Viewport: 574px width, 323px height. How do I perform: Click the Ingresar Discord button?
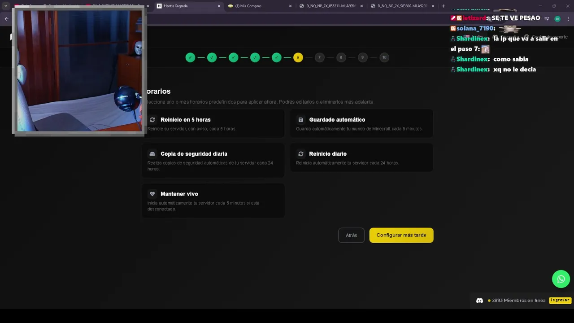560,300
